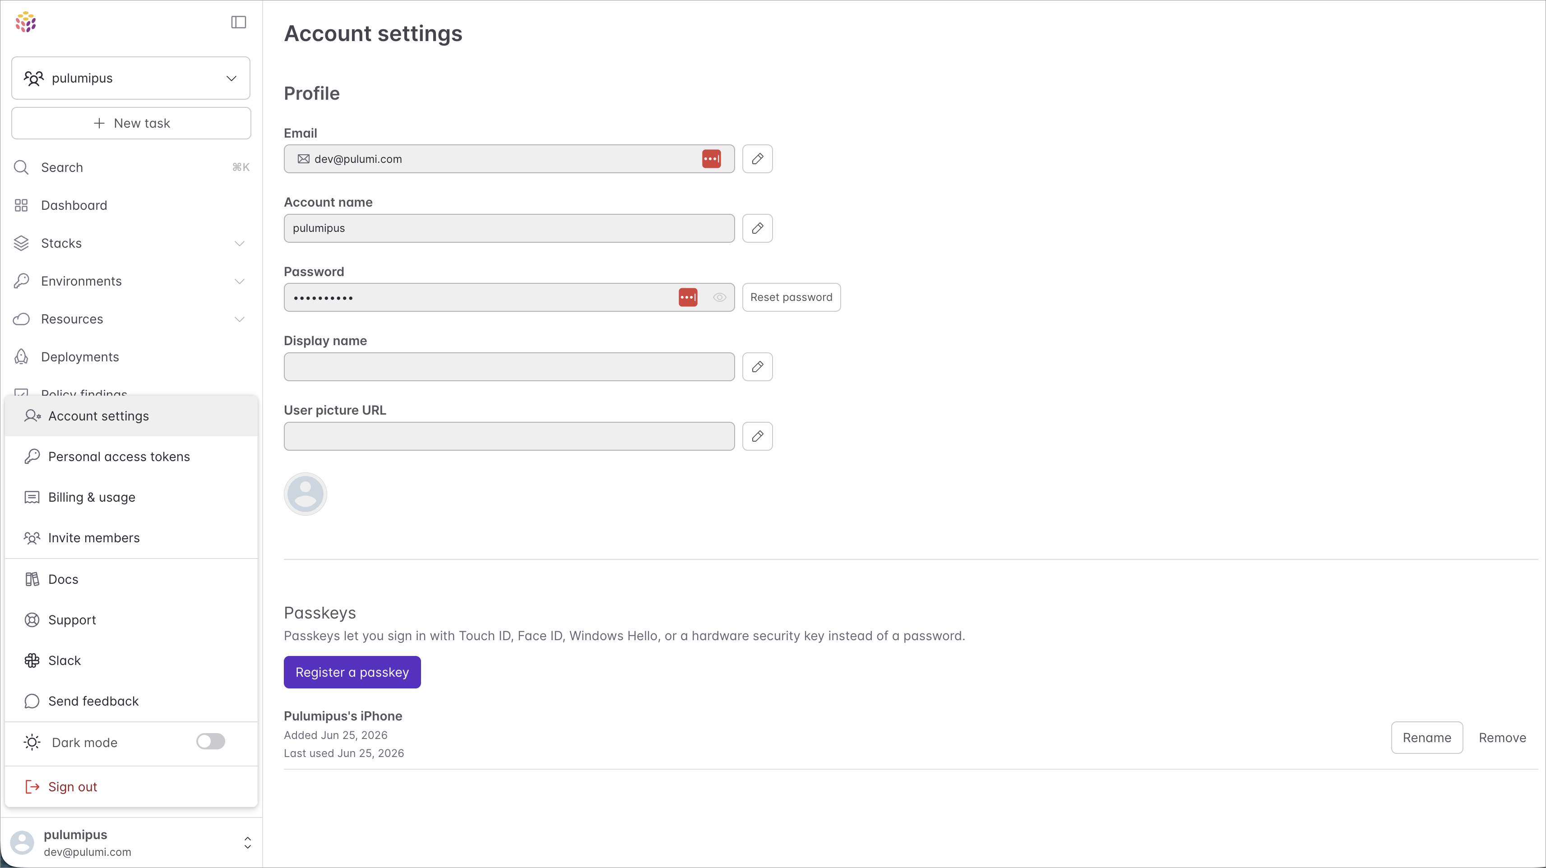Edit the User picture URL pencil icon
Screen dimensions: 1546x868
(757, 436)
